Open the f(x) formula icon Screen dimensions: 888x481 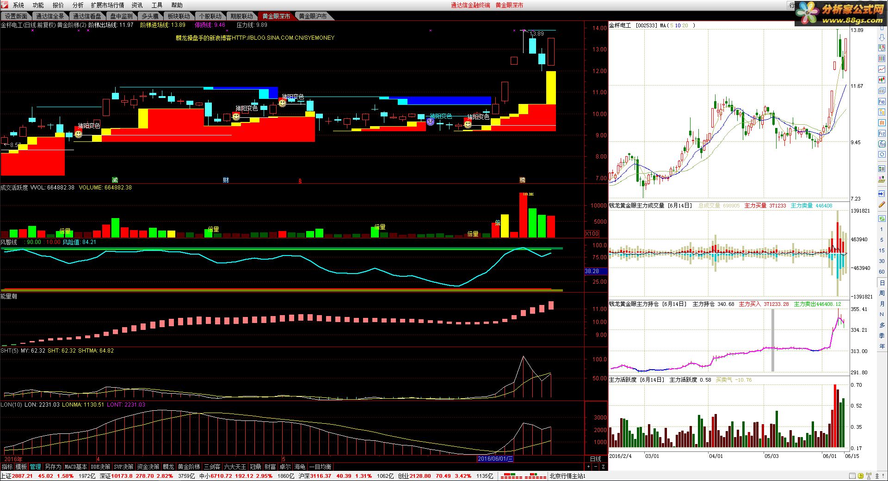pyautogui.click(x=882, y=144)
